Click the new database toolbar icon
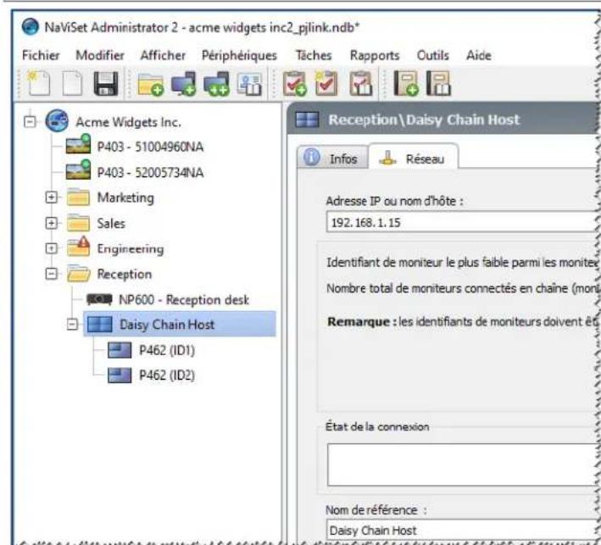Viewport: 601px width, 545px height. (39, 83)
